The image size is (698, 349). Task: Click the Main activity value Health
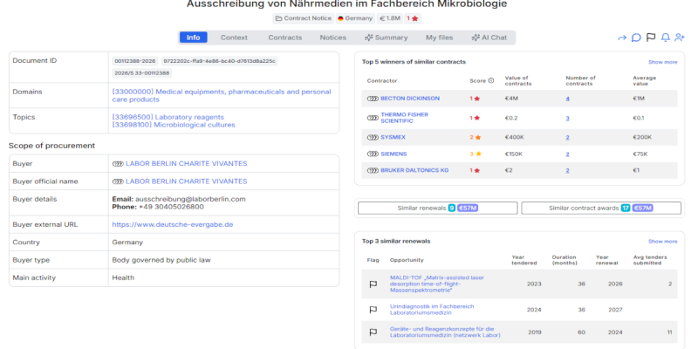123,278
